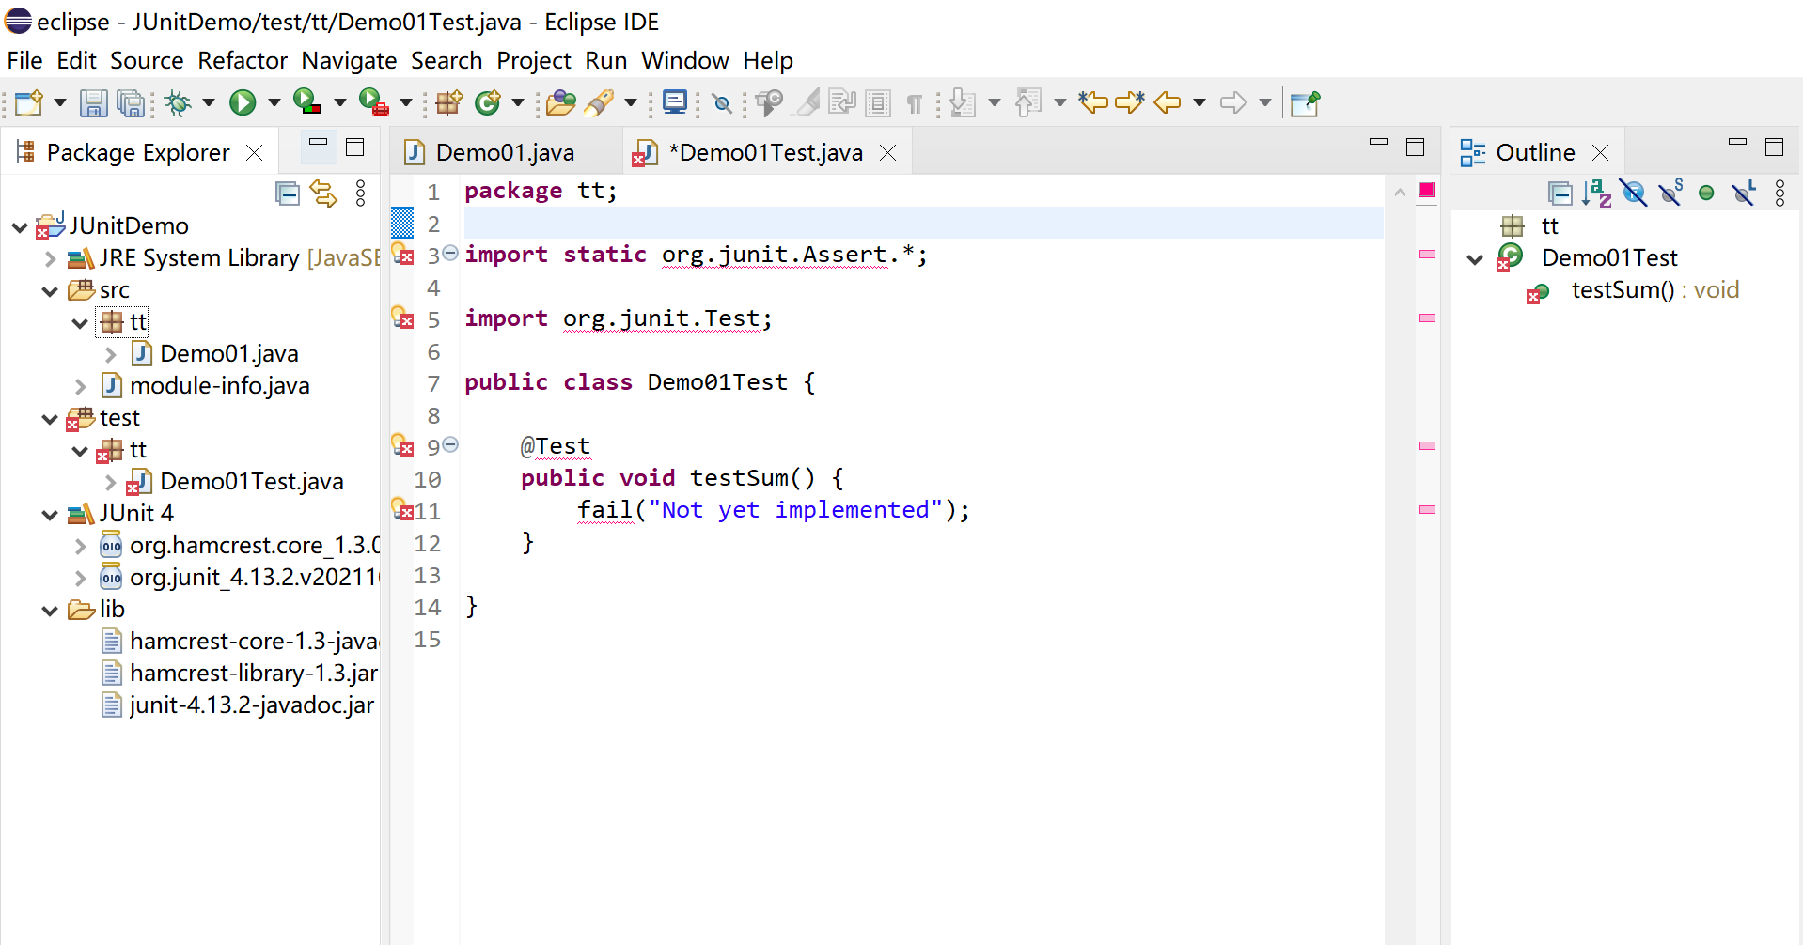Toggle Show Whitespace Characters pilcrow icon
1803x945 pixels.
(915, 103)
